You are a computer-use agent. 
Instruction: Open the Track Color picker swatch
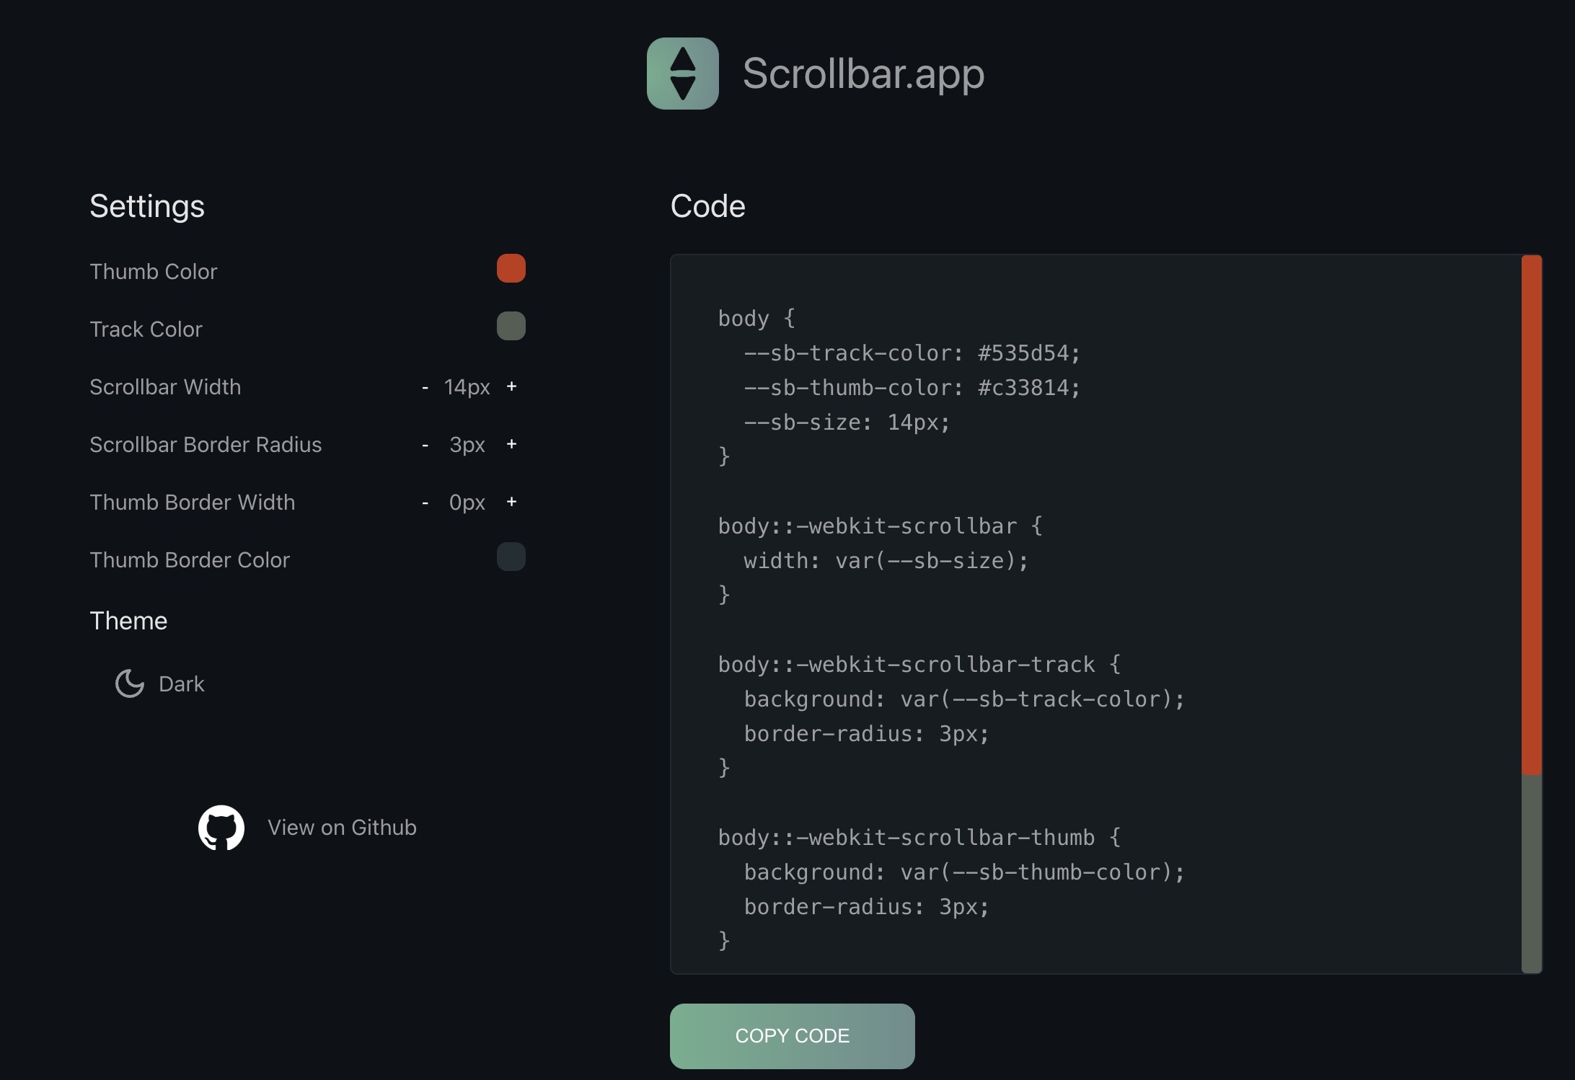pyautogui.click(x=511, y=326)
